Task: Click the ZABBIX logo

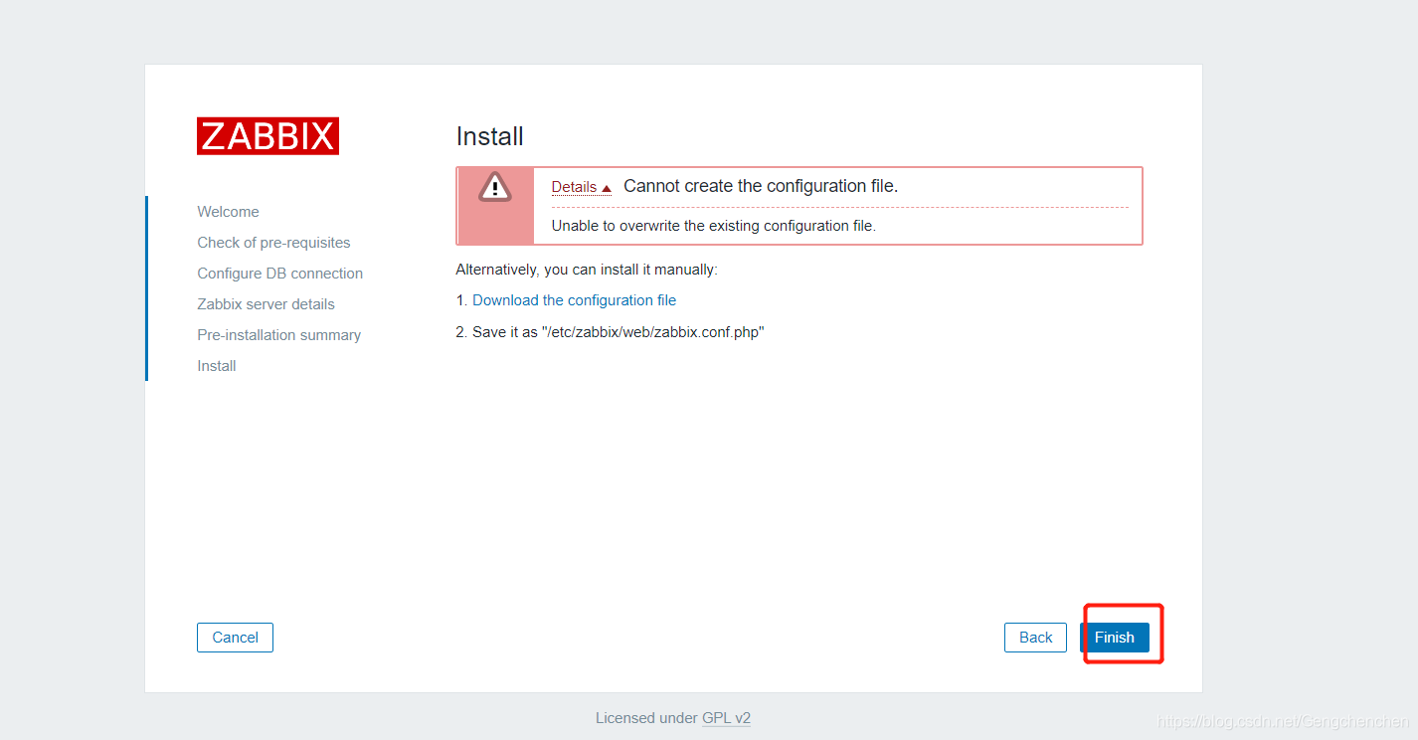Action: click(267, 136)
